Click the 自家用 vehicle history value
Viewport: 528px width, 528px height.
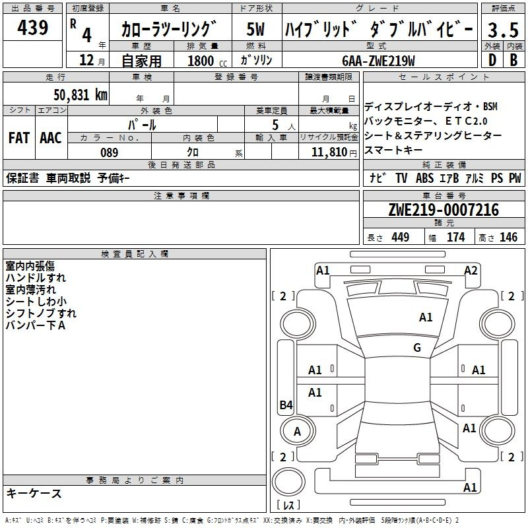pyautogui.click(x=141, y=61)
